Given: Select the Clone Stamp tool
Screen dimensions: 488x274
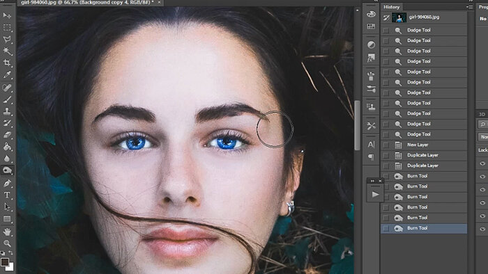Looking at the screenshot, I should (x=7, y=111).
